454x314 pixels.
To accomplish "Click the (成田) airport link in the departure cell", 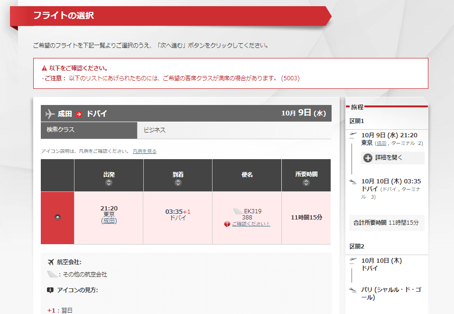I will click(x=109, y=221).
